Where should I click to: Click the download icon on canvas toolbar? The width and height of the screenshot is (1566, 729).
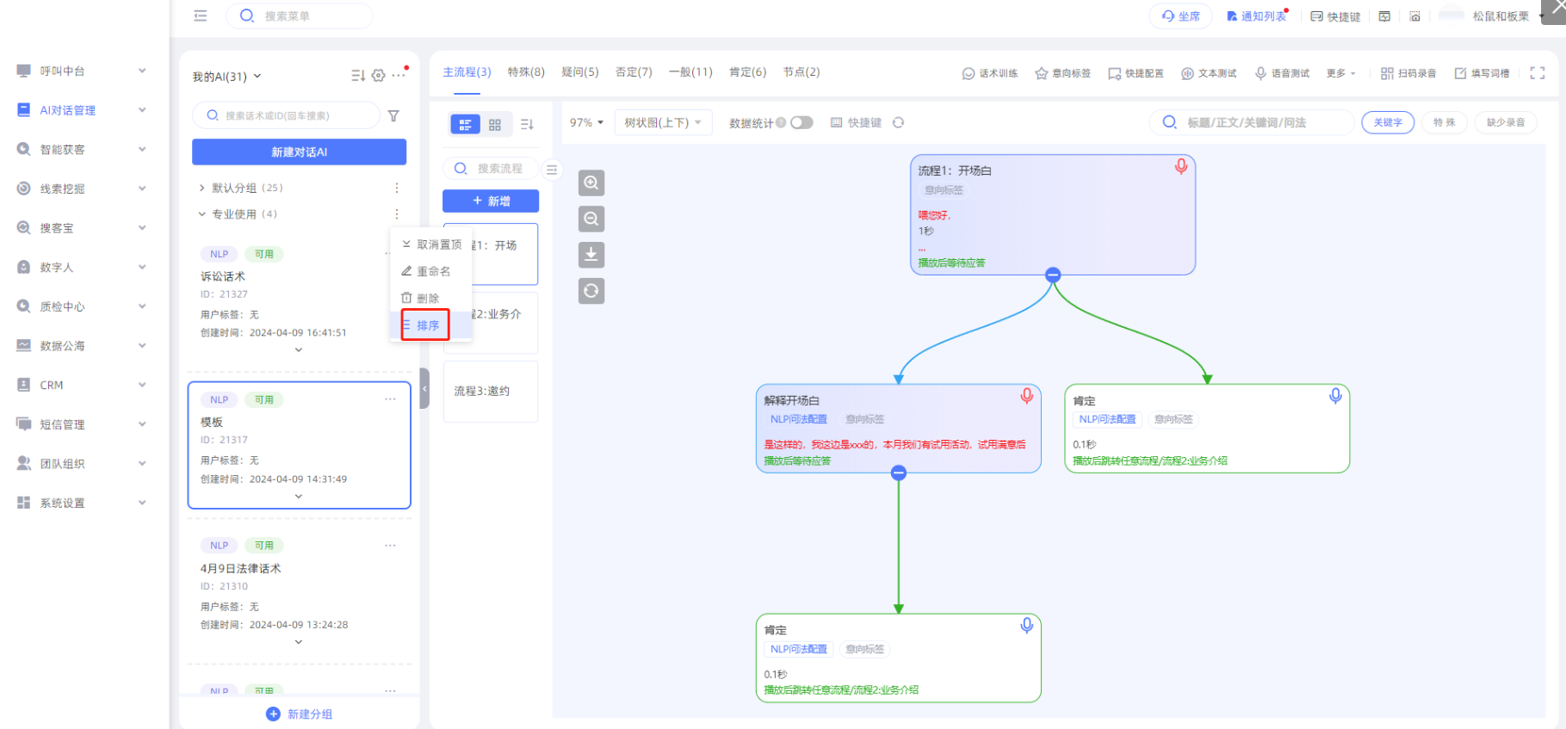[591, 255]
